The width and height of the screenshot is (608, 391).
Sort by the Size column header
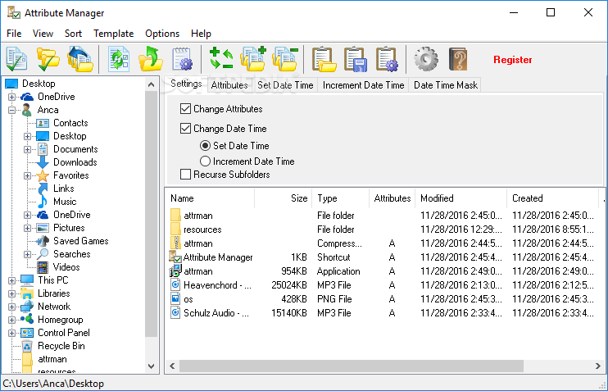(x=284, y=198)
